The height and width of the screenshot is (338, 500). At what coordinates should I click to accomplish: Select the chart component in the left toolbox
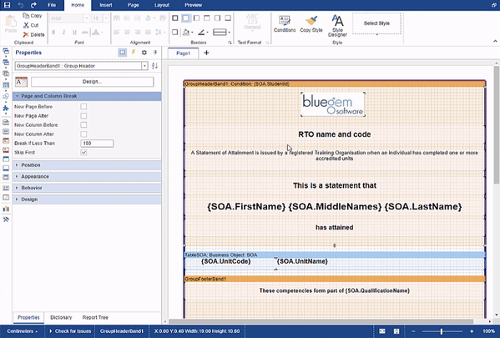click(6, 209)
